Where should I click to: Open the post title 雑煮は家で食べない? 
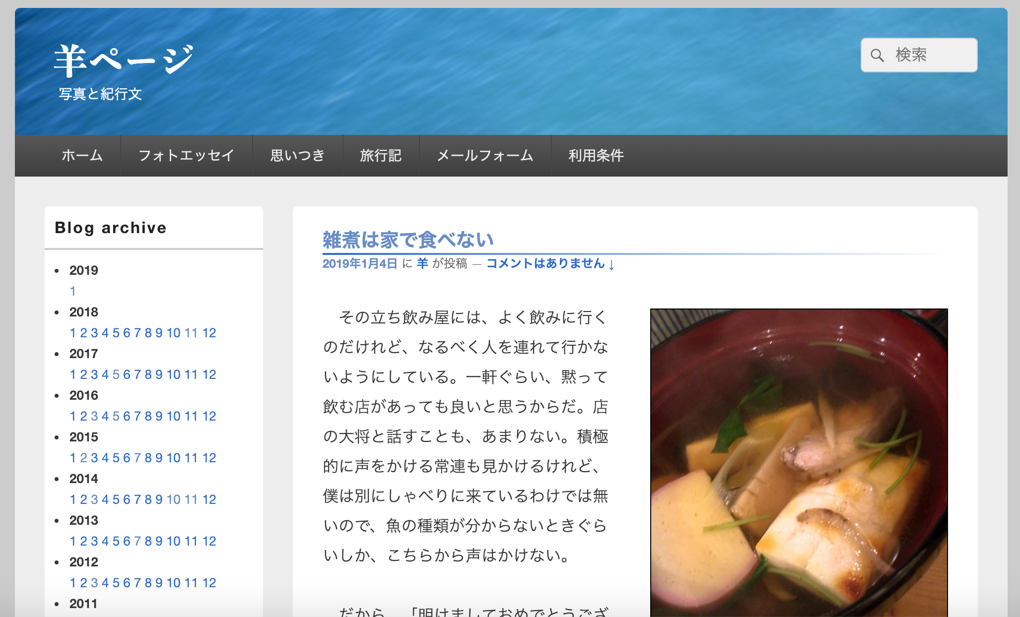[408, 240]
